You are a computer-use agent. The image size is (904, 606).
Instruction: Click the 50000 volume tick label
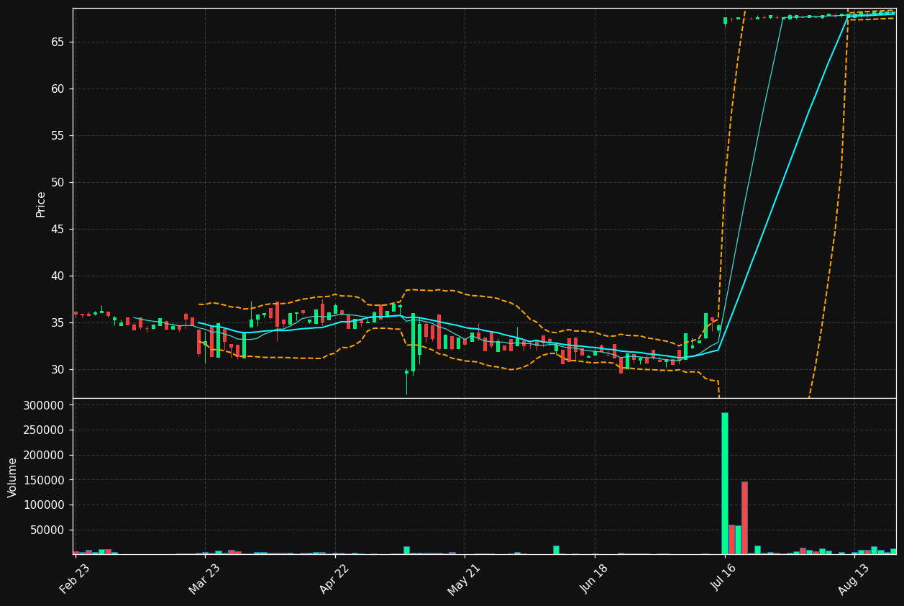47,530
